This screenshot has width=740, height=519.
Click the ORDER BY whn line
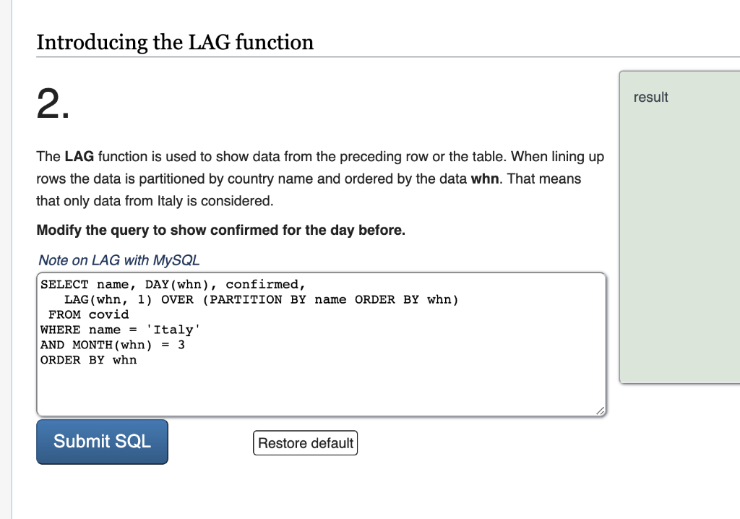pyautogui.click(x=88, y=360)
